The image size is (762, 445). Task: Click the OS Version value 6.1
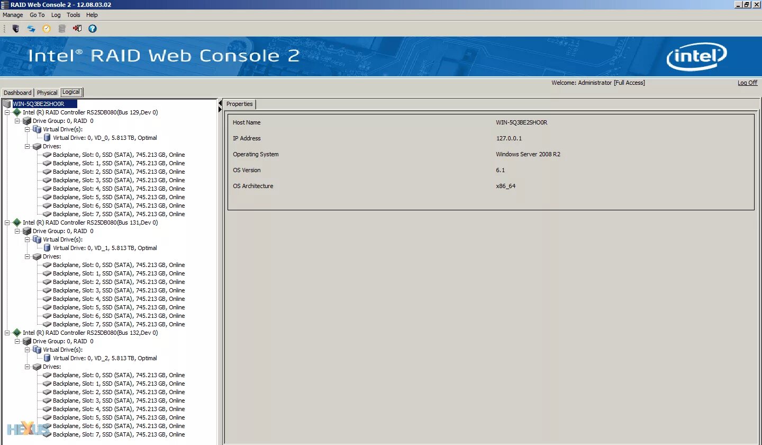click(x=500, y=170)
